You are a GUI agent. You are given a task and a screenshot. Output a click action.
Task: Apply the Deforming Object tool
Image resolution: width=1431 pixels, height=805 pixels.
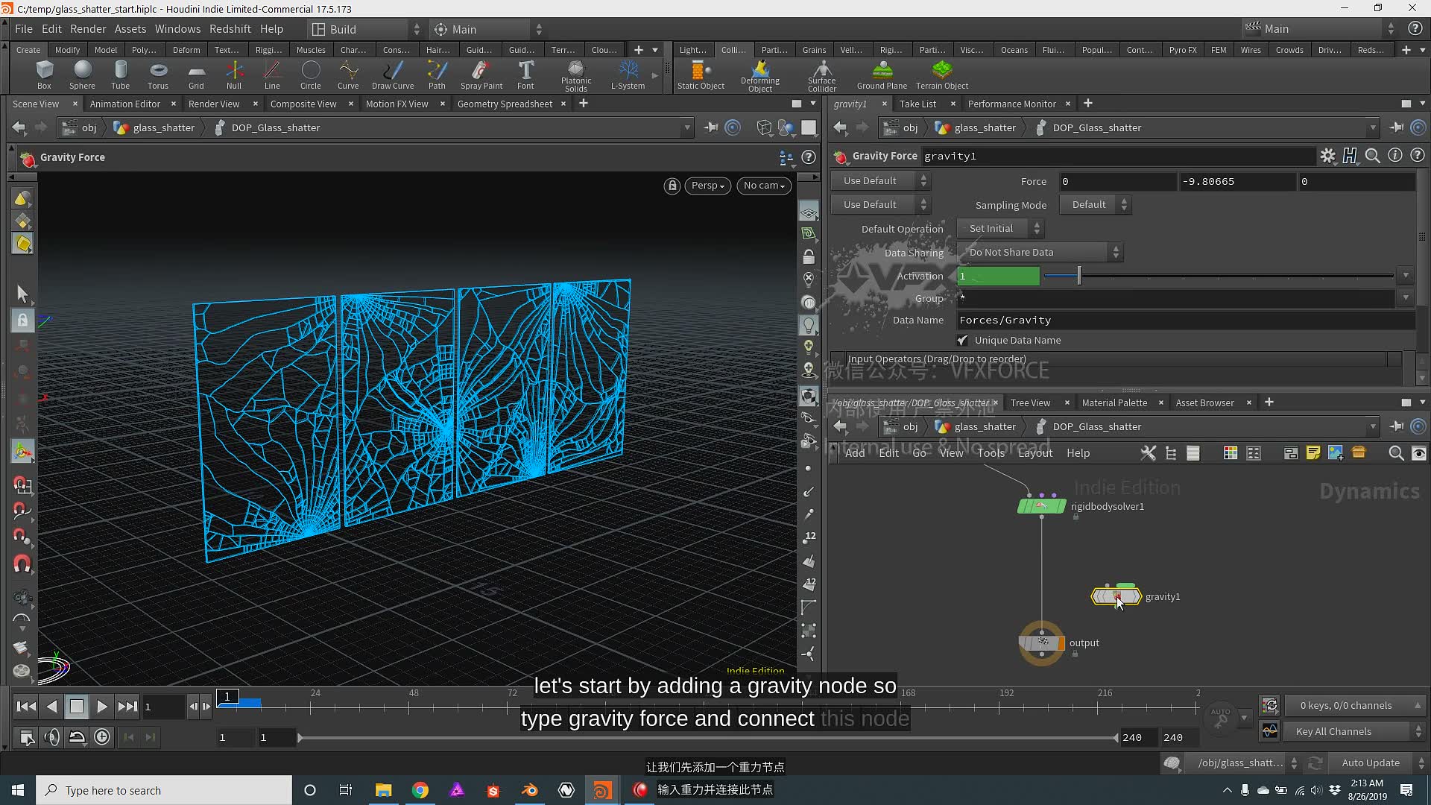coord(760,76)
